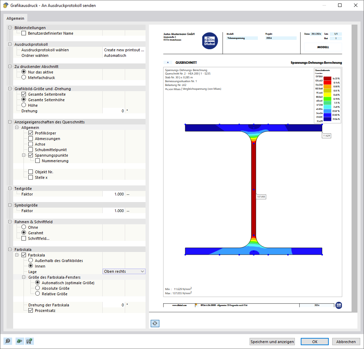The image size is (364, 349).
Task: Click the 137.055 stress value label
Action: tap(261, 197)
